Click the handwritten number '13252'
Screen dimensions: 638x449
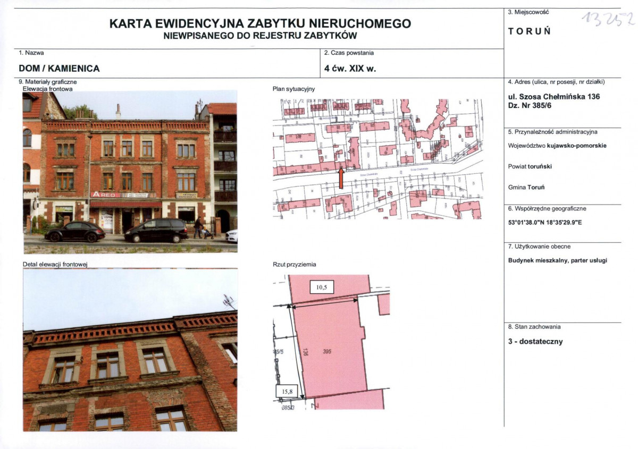coord(608,20)
